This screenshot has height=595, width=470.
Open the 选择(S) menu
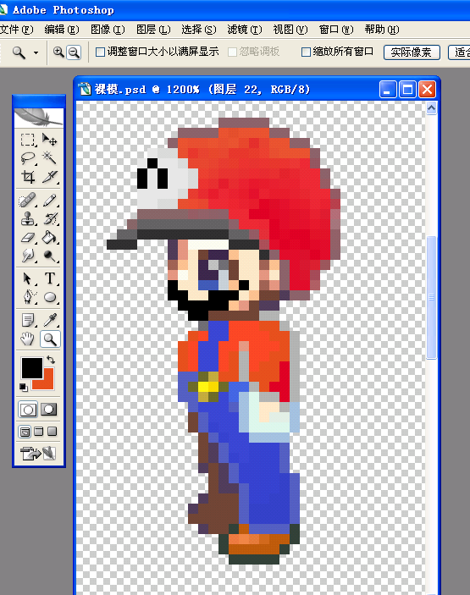pyautogui.click(x=199, y=30)
